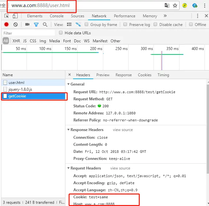Toggle the device toolbar icon
The image size is (209, 206).
click(15, 16)
